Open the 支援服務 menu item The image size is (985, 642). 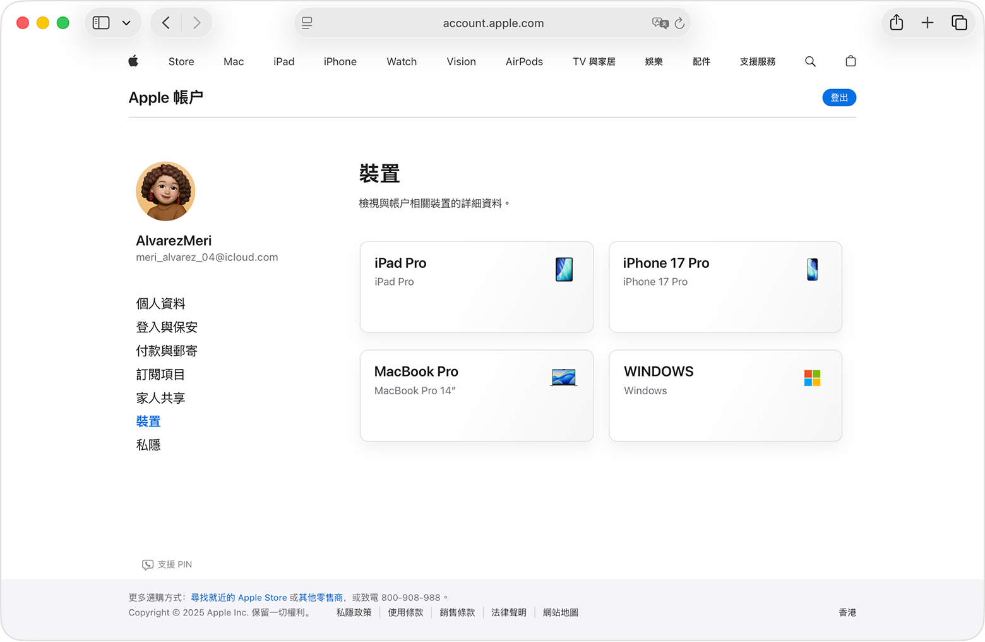pyautogui.click(x=757, y=61)
